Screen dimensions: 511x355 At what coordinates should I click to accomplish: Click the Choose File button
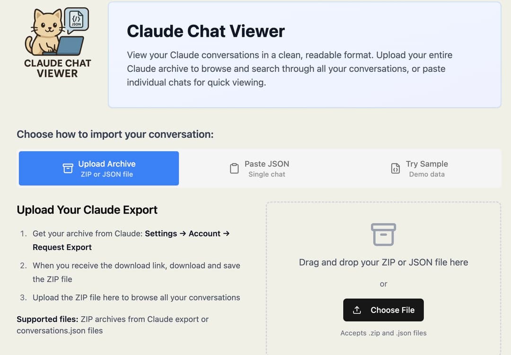click(x=384, y=310)
